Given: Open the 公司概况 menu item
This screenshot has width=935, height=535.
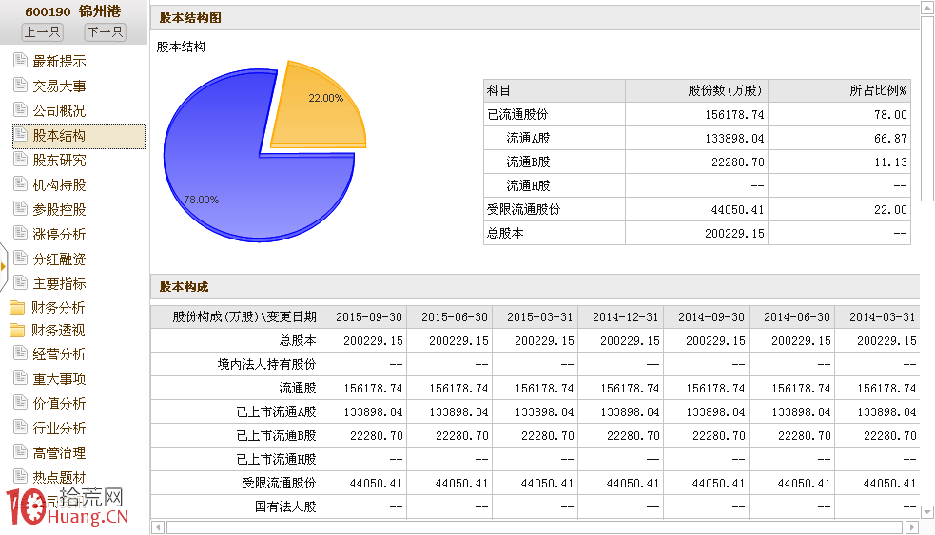Looking at the screenshot, I should [x=59, y=111].
